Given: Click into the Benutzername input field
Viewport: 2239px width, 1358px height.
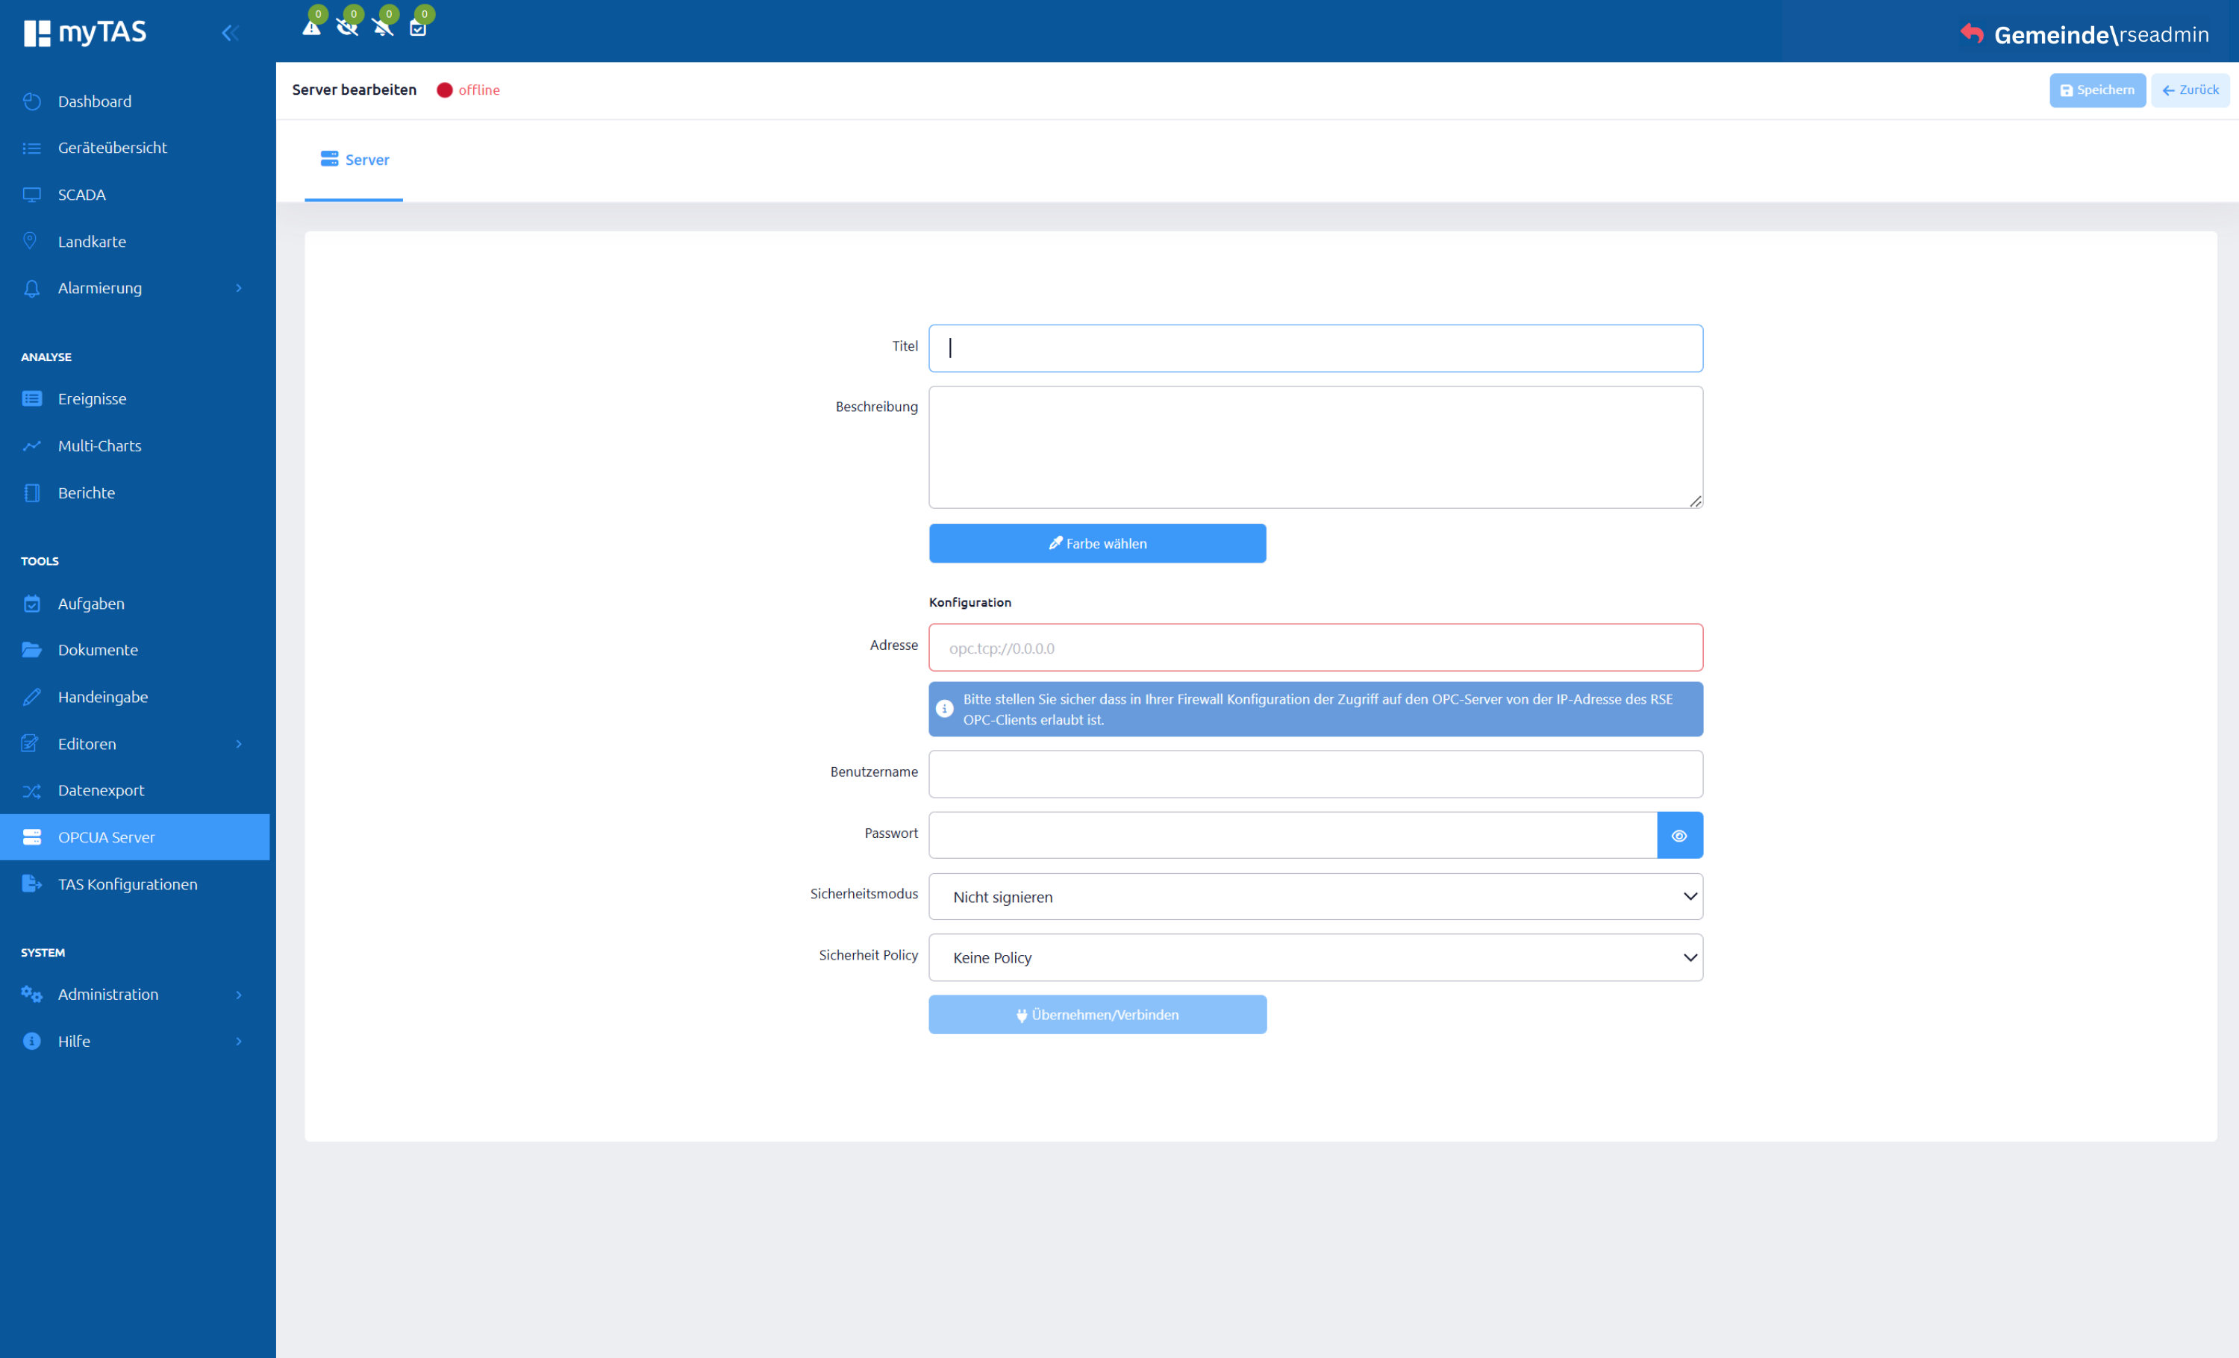Looking at the screenshot, I should (1316, 774).
